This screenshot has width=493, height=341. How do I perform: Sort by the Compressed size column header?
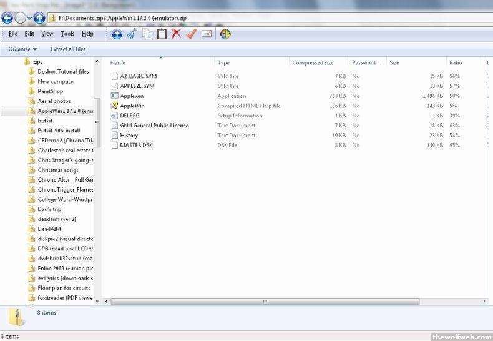(x=313, y=63)
